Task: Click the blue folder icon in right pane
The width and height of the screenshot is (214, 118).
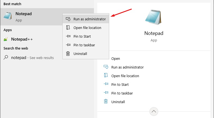Action: point(106,75)
